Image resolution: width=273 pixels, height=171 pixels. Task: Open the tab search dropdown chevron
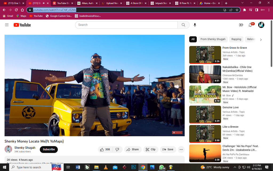pyautogui.click(x=242, y=3)
